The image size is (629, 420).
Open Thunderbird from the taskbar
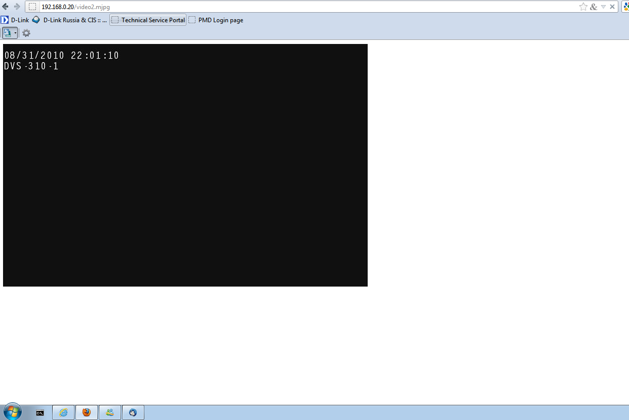(133, 413)
